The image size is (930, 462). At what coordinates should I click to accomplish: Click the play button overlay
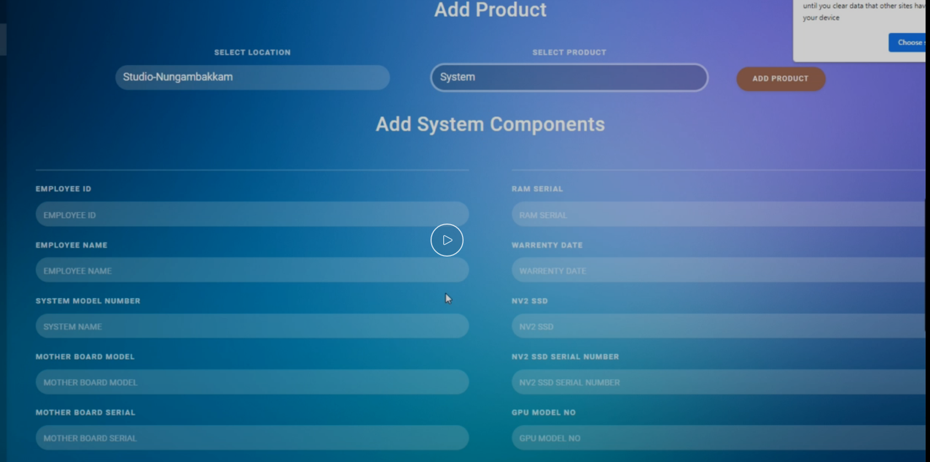coord(447,240)
